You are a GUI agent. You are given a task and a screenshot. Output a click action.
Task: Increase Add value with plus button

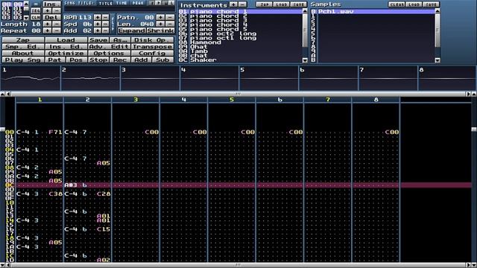[x=98, y=31]
